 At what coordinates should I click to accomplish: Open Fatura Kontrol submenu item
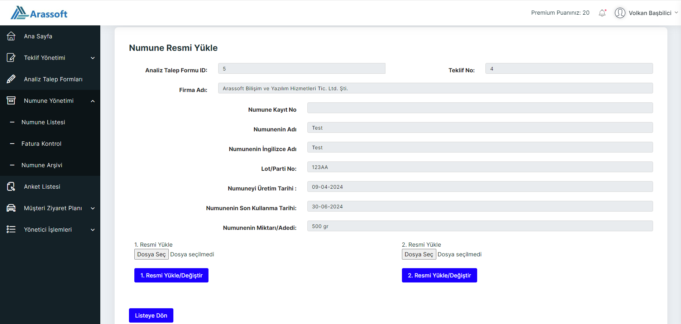[41, 144]
